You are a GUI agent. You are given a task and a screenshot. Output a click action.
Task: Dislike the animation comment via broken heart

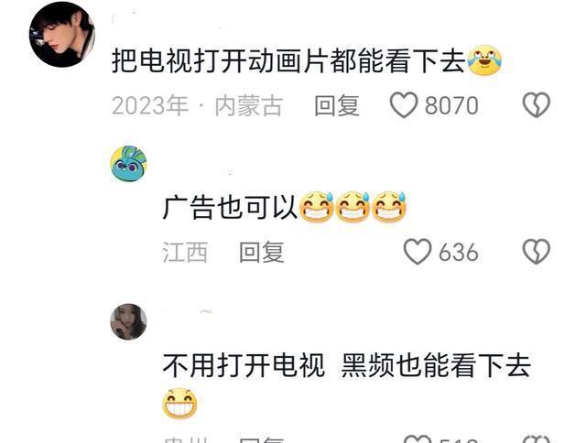pos(537,105)
